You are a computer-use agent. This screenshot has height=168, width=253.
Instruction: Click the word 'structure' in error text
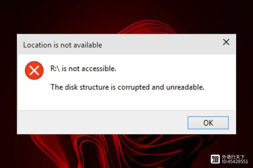[x=94, y=87]
